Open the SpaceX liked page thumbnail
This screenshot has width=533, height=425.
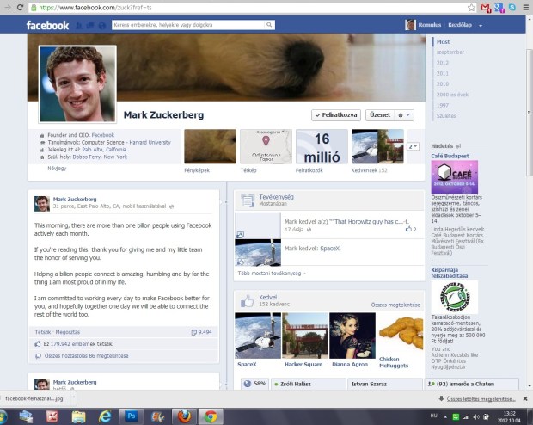point(257,336)
